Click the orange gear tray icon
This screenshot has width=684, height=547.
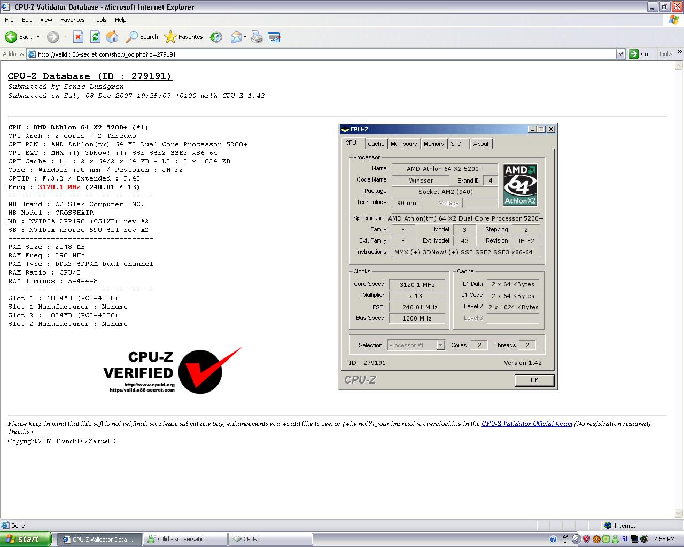coord(595,539)
